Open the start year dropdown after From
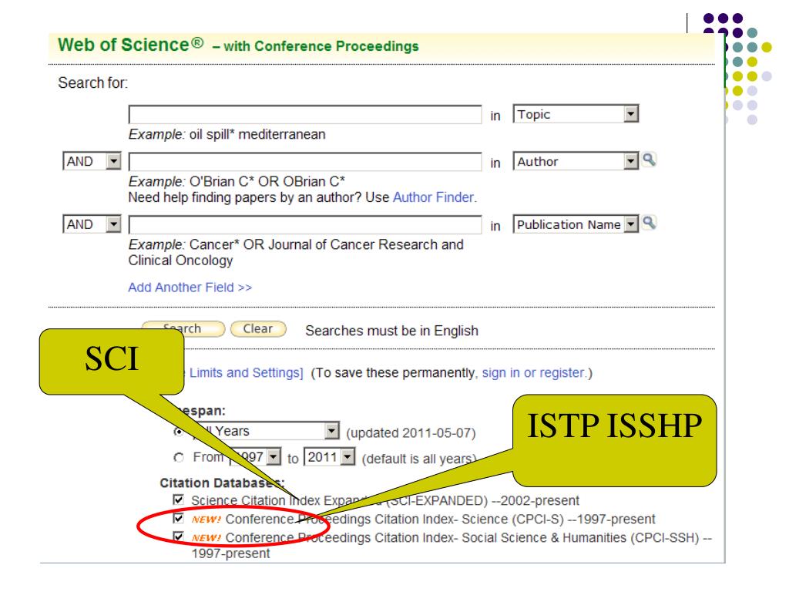Image resolution: width=789 pixels, height=592 pixels. tap(256, 457)
